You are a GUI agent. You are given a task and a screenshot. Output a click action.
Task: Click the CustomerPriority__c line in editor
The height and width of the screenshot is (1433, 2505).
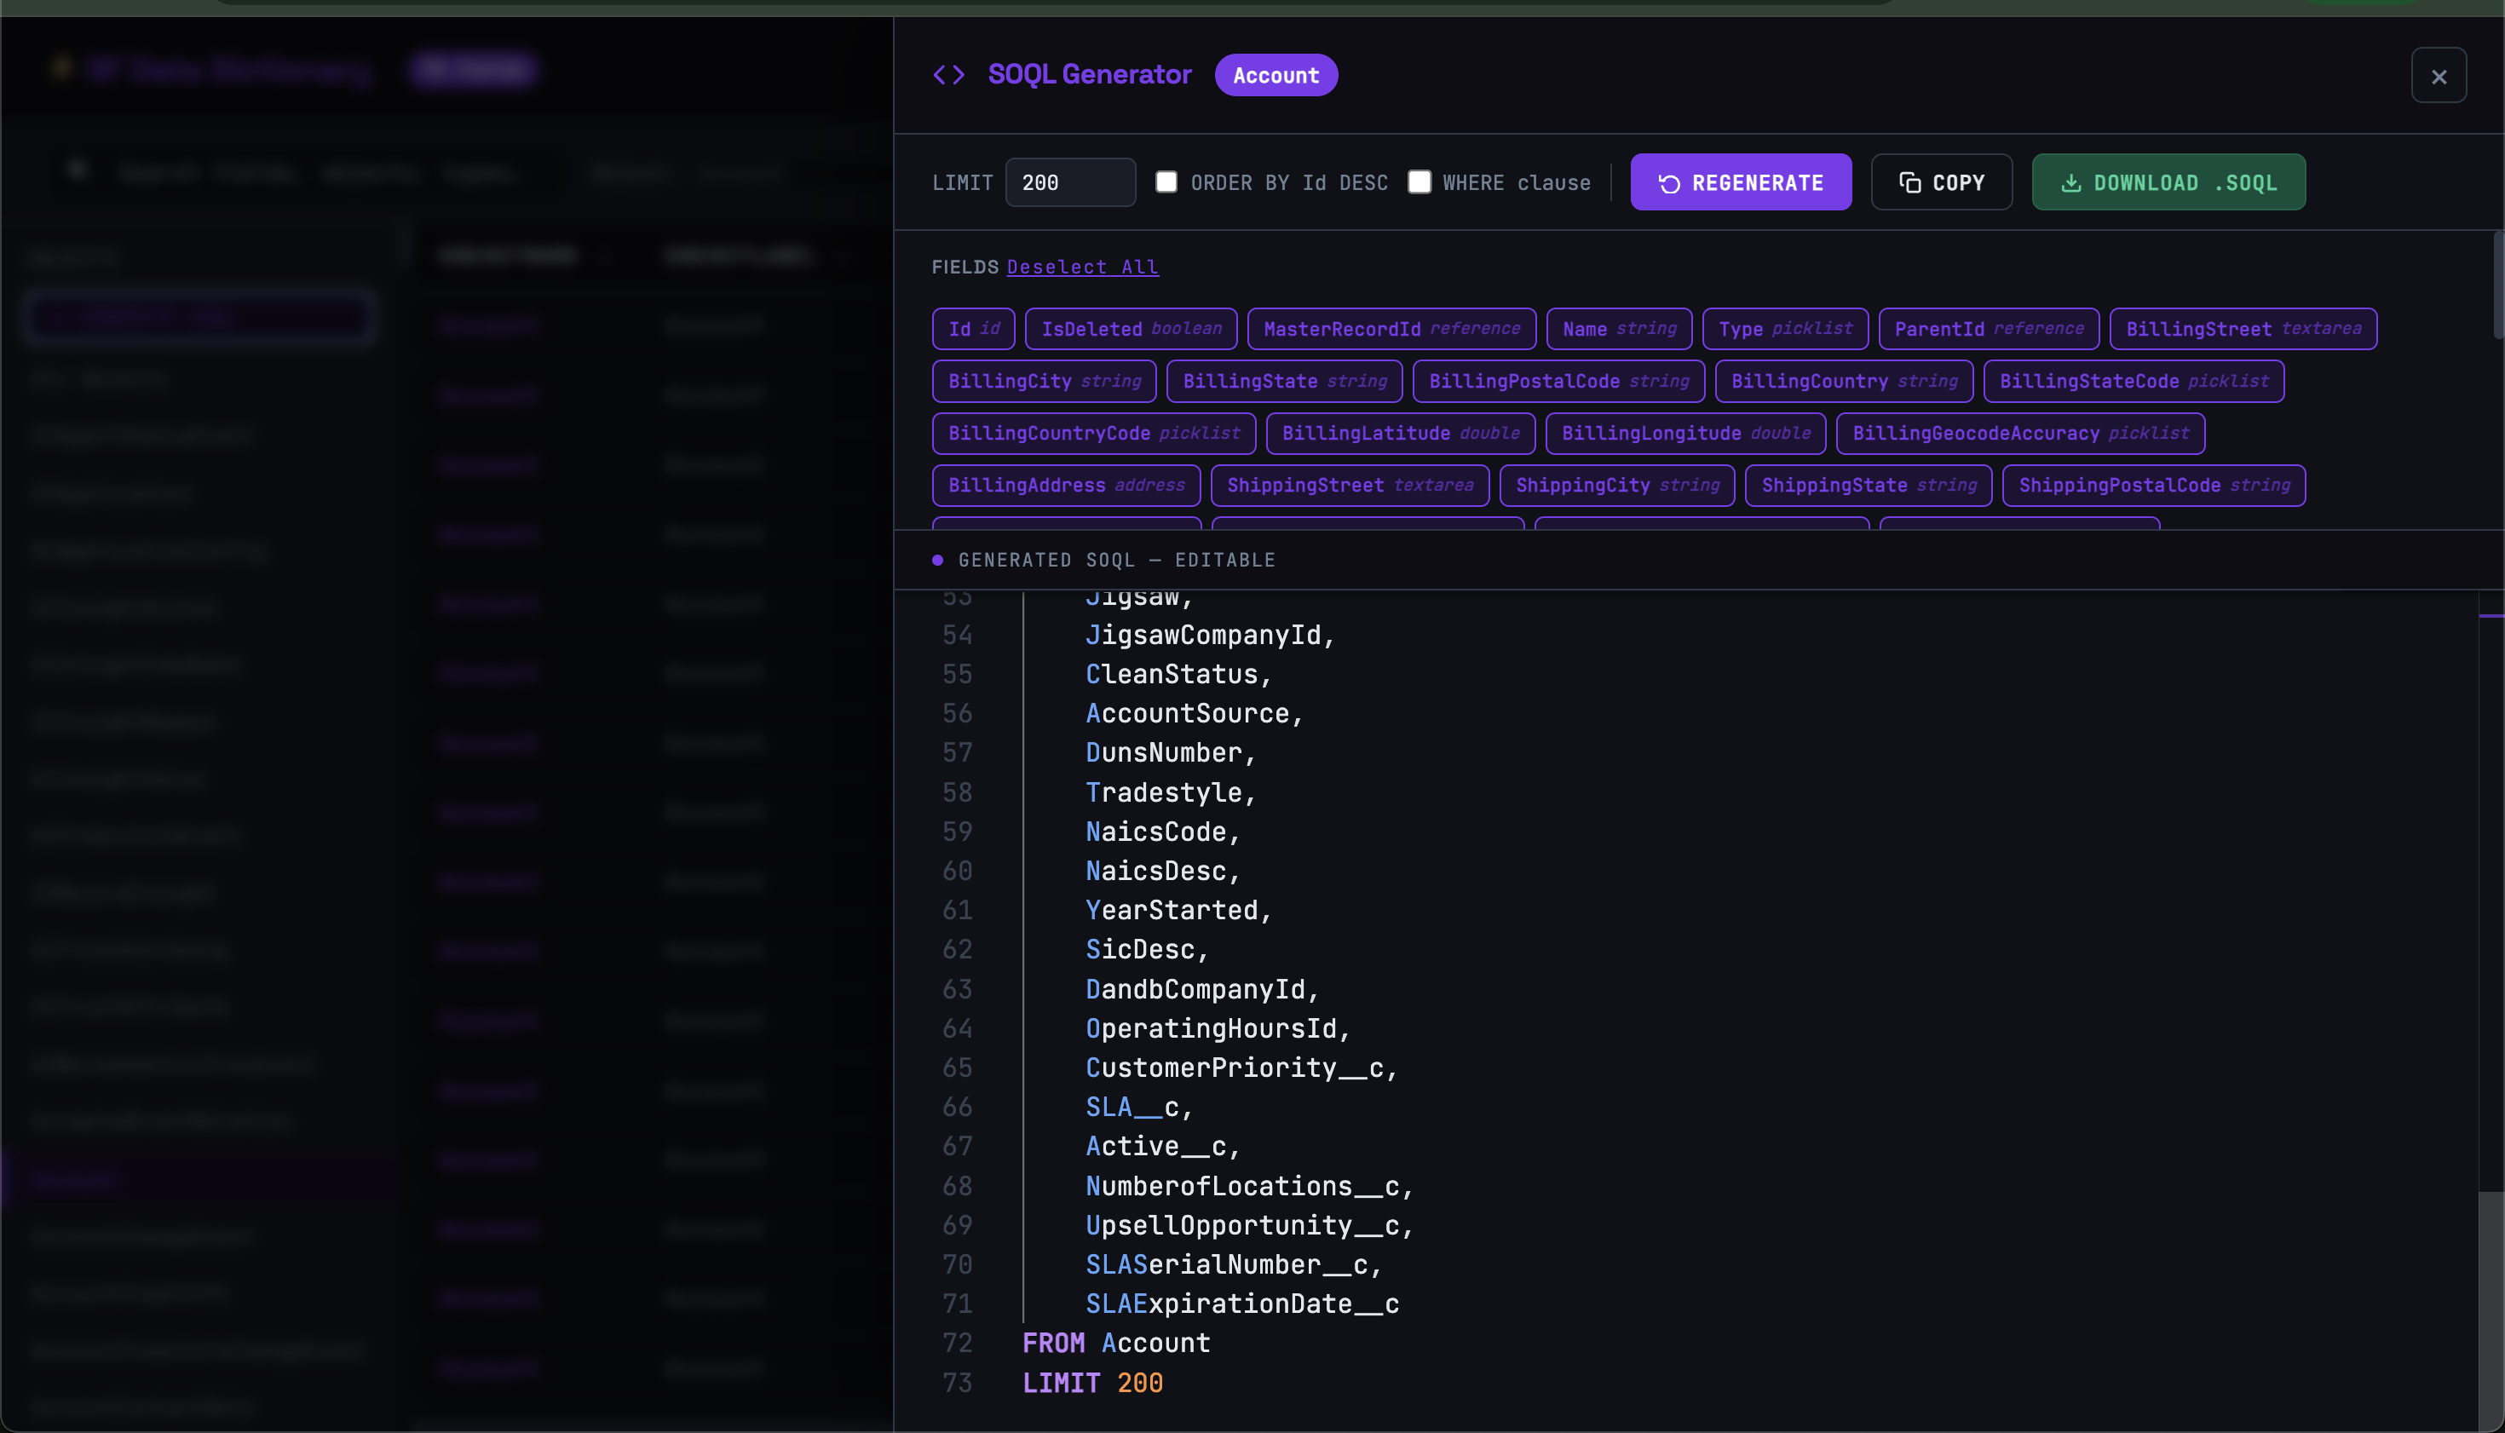1241,1068
